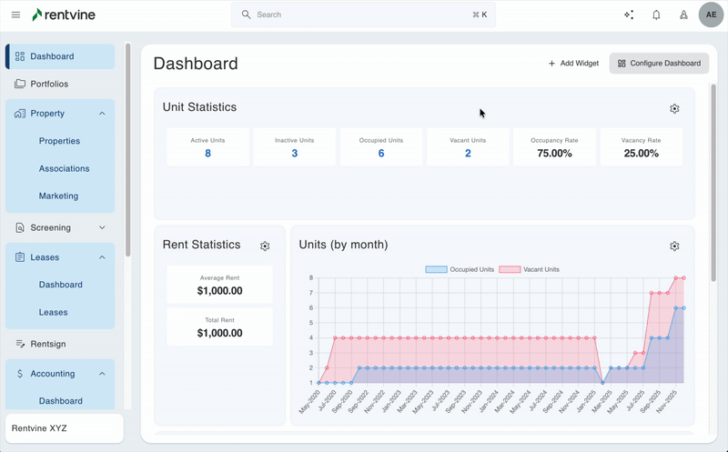Collapse the Accounting sidebar section
The image size is (728, 452).
102,373
